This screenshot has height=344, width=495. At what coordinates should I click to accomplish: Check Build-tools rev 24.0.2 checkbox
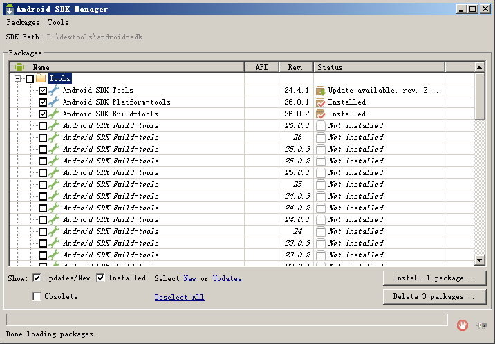(43, 208)
